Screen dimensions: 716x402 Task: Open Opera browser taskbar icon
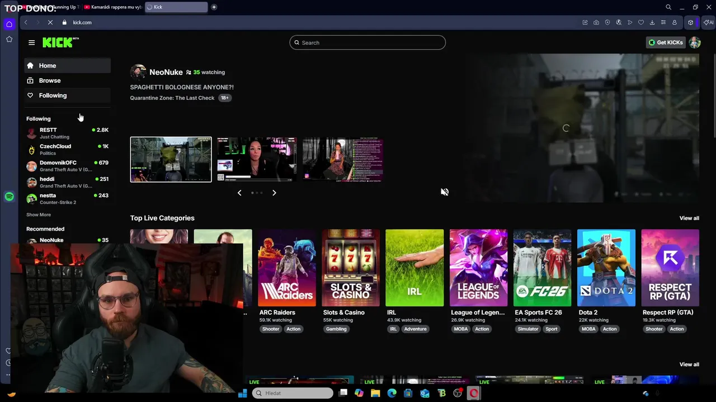pyautogui.click(x=474, y=393)
